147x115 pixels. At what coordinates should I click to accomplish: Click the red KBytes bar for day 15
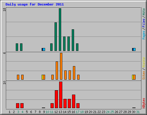[69, 103]
